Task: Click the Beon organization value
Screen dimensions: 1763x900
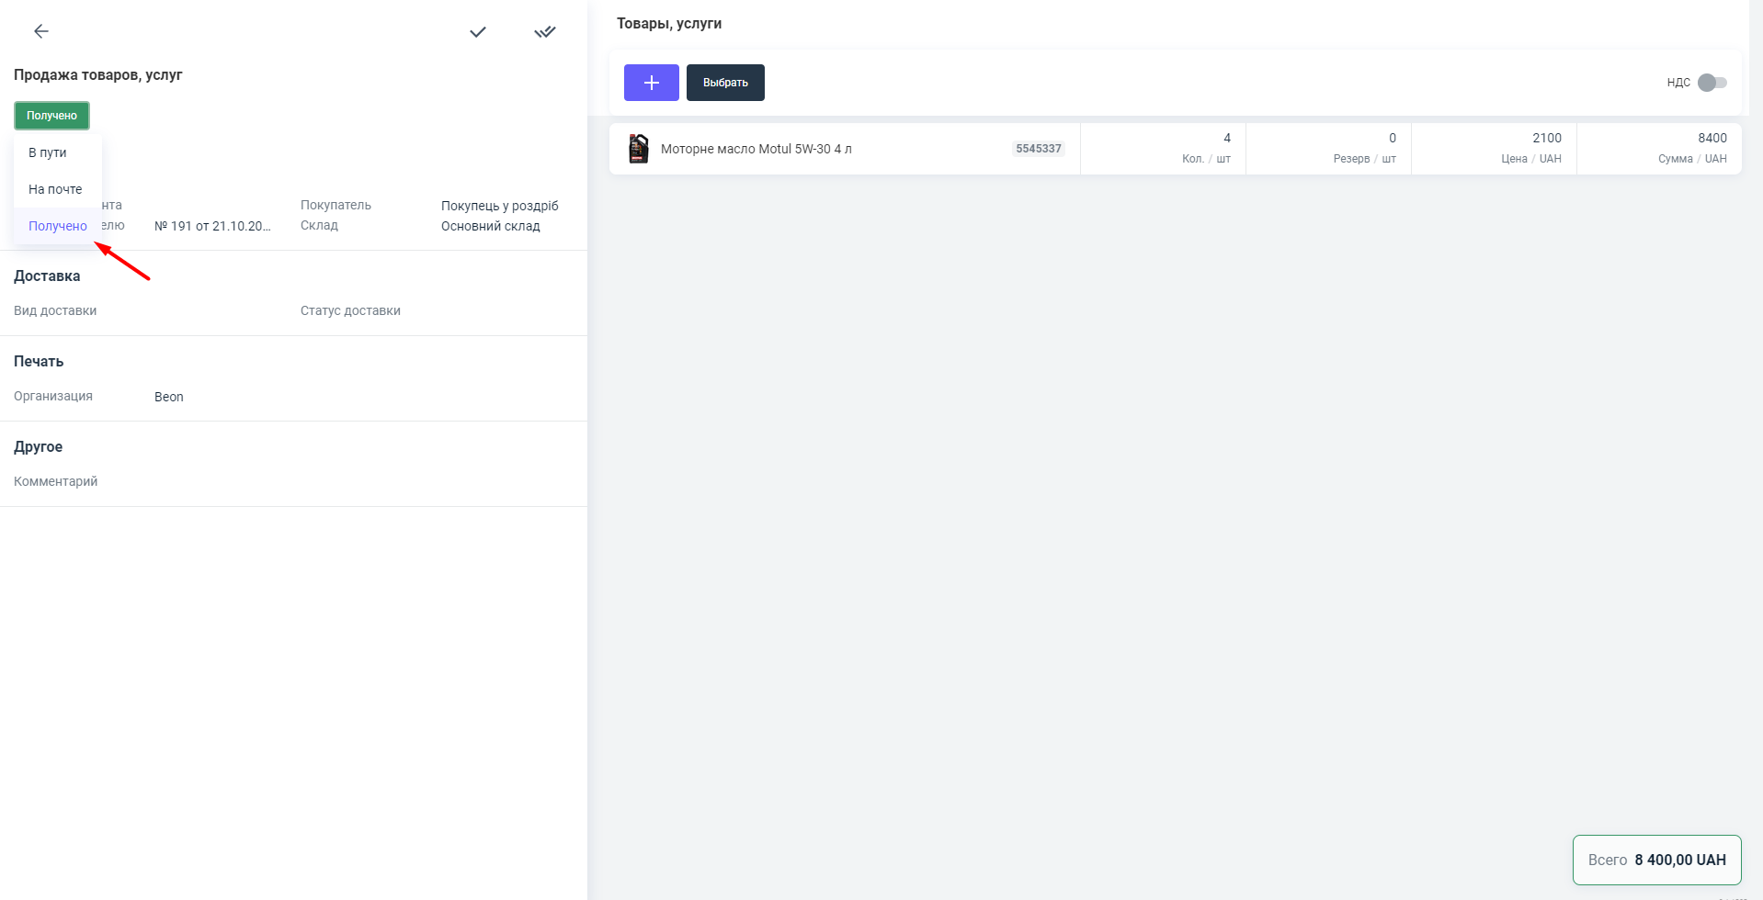Action: (169, 397)
